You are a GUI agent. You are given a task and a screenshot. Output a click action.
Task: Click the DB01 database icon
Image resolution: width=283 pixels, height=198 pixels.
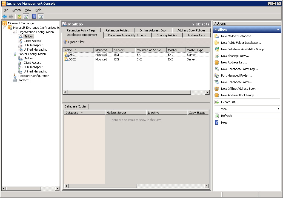point(66,55)
